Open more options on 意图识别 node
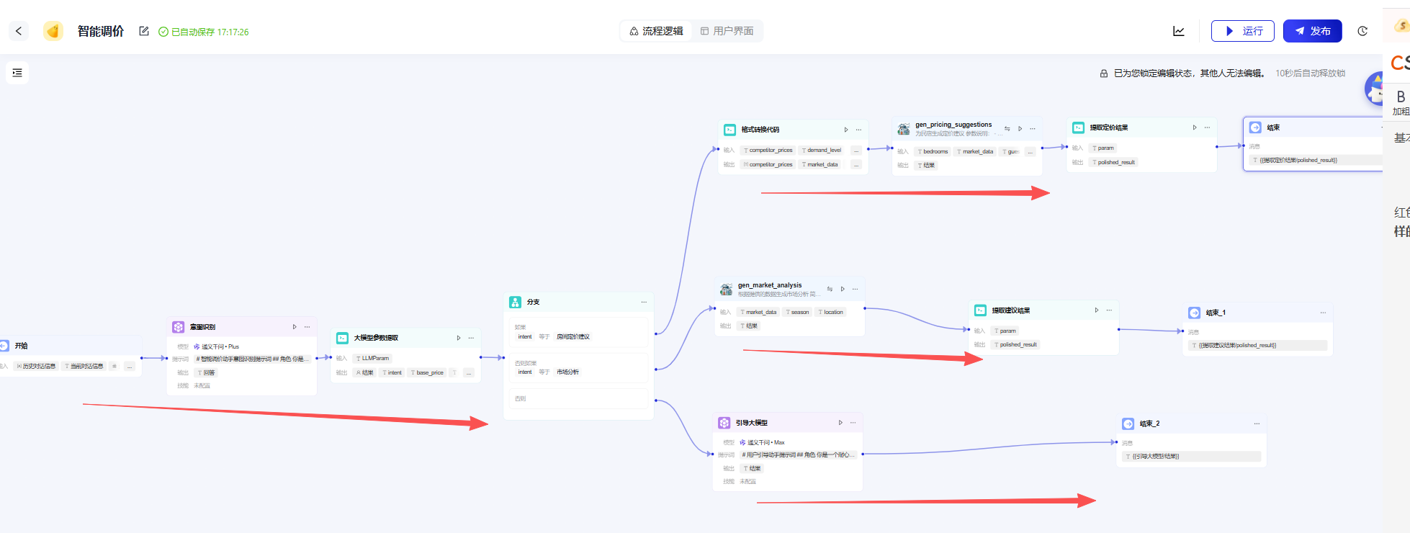The image size is (1410, 533). pyautogui.click(x=307, y=327)
